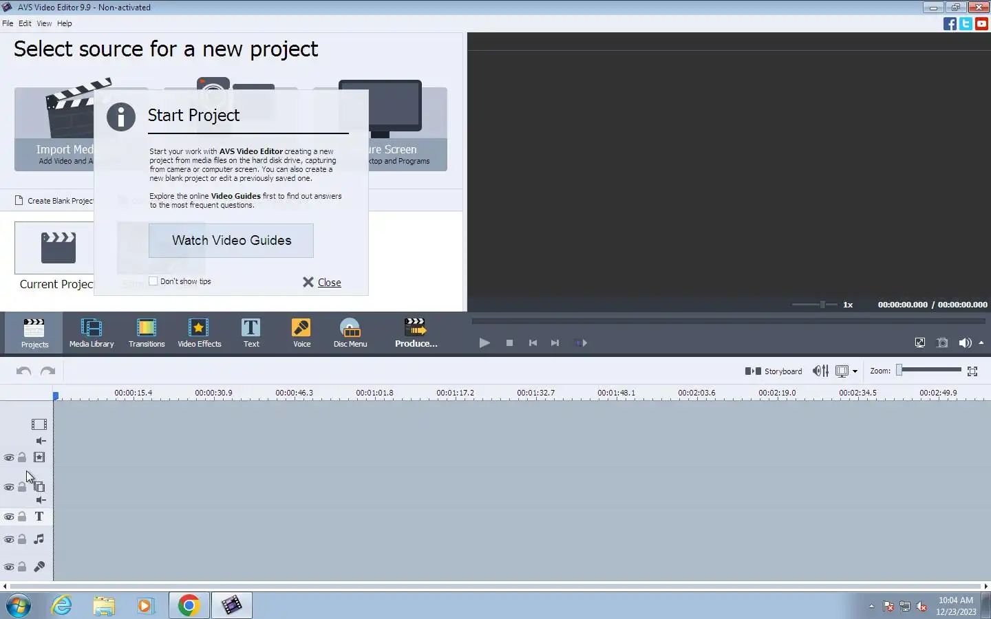Screen dimensions: 991x619
Task: Toggle visibility of video effects track
Action: (x=9, y=457)
